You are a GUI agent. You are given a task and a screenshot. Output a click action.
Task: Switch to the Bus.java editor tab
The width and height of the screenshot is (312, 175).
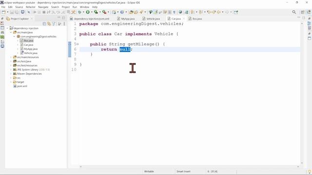point(195,18)
